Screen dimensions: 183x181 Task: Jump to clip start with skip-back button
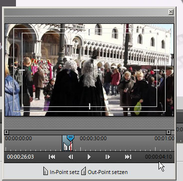[x=52, y=157]
